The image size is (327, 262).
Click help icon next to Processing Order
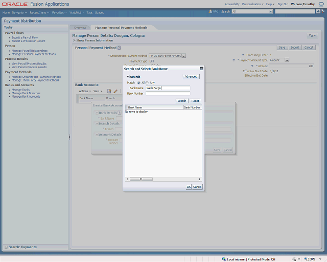[243, 55]
